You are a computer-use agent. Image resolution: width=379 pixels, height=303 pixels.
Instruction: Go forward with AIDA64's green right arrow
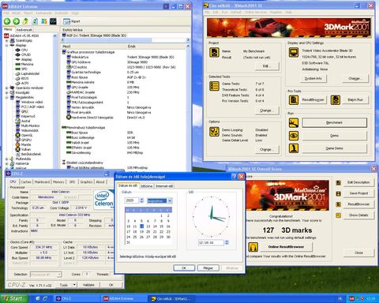coord(17,21)
